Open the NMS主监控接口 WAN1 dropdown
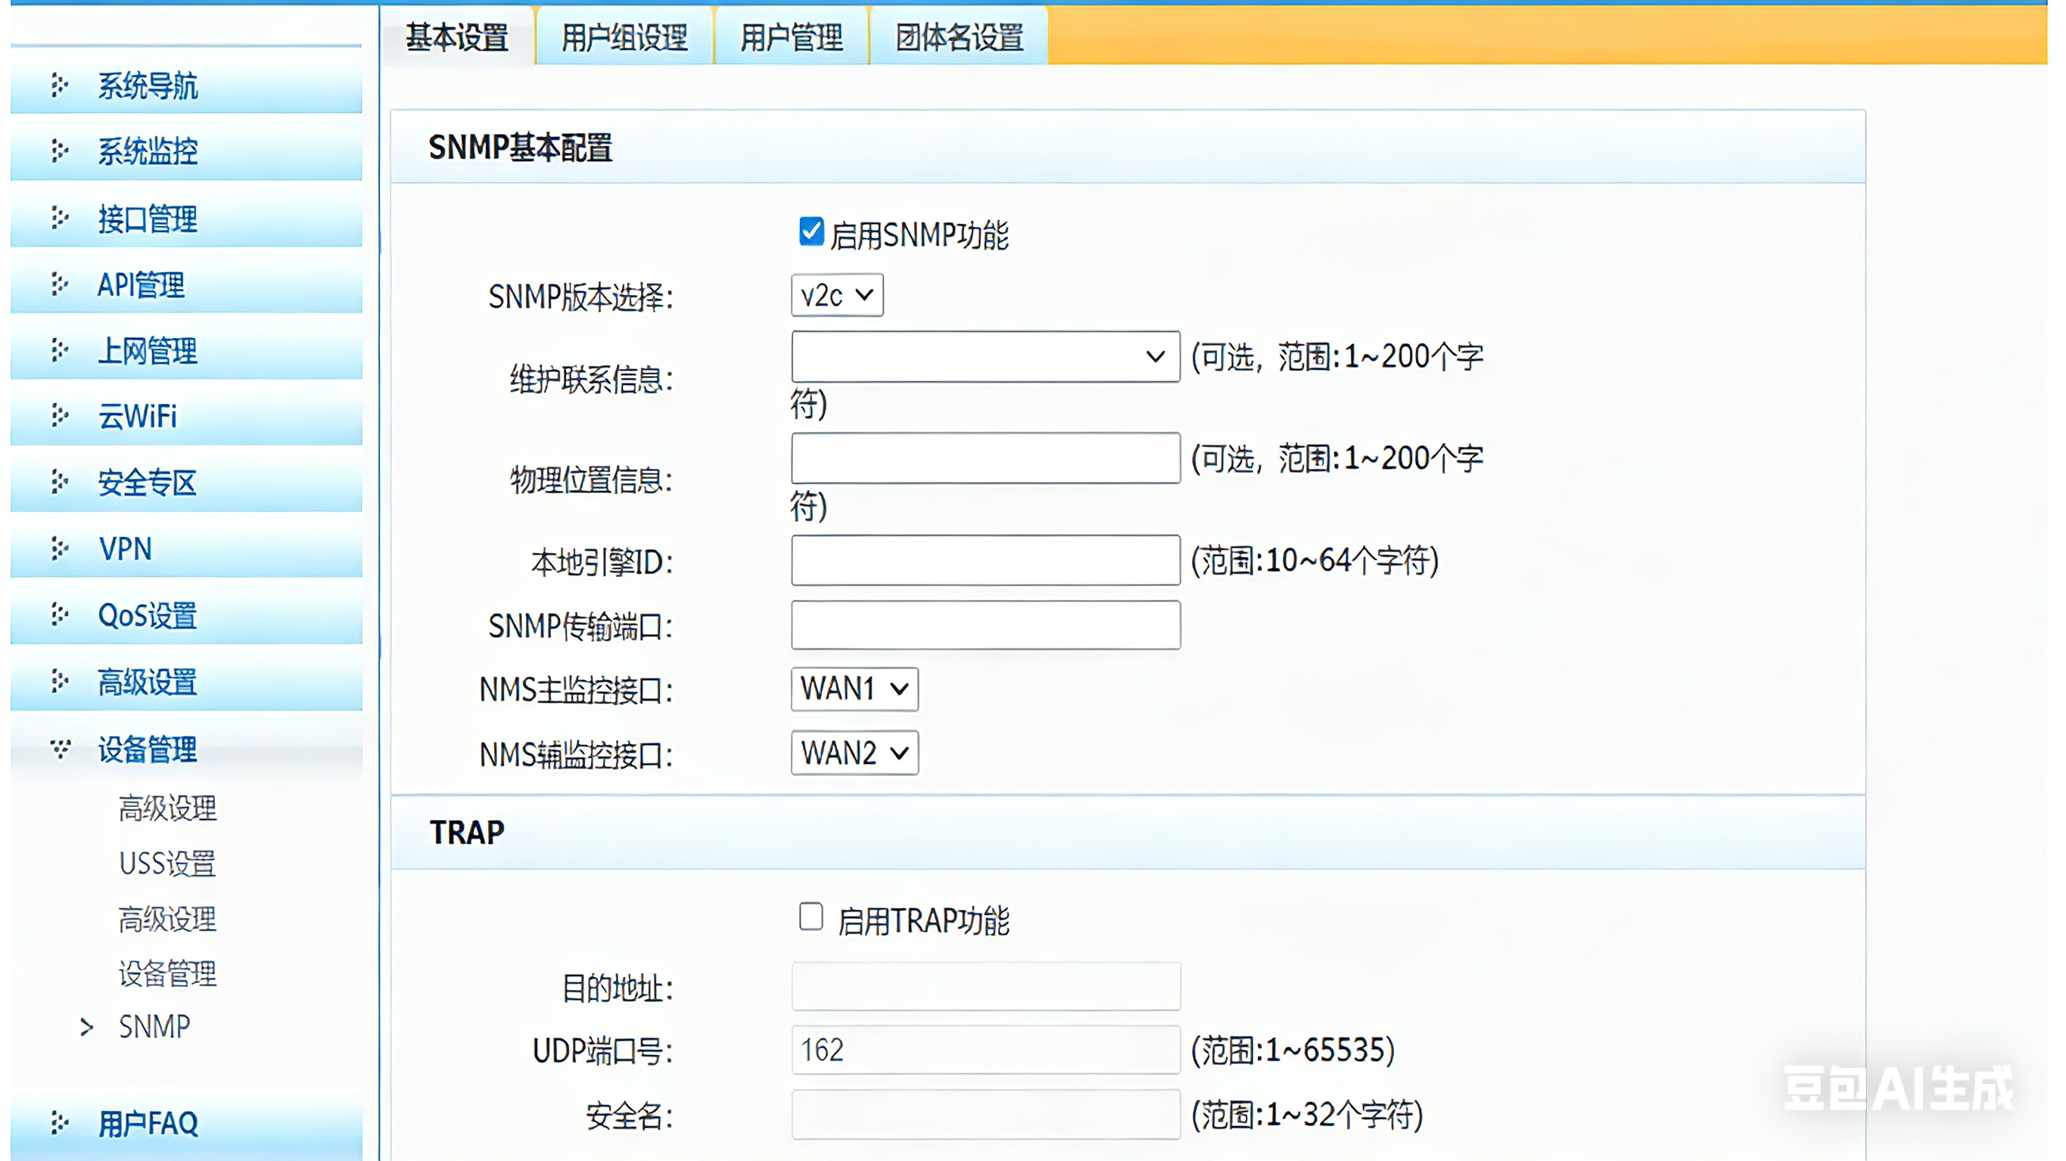2066x1161 pixels. (854, 689)
